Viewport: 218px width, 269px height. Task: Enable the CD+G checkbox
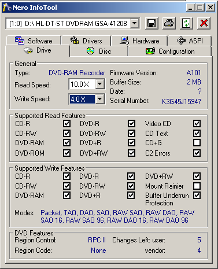[197, 143]
